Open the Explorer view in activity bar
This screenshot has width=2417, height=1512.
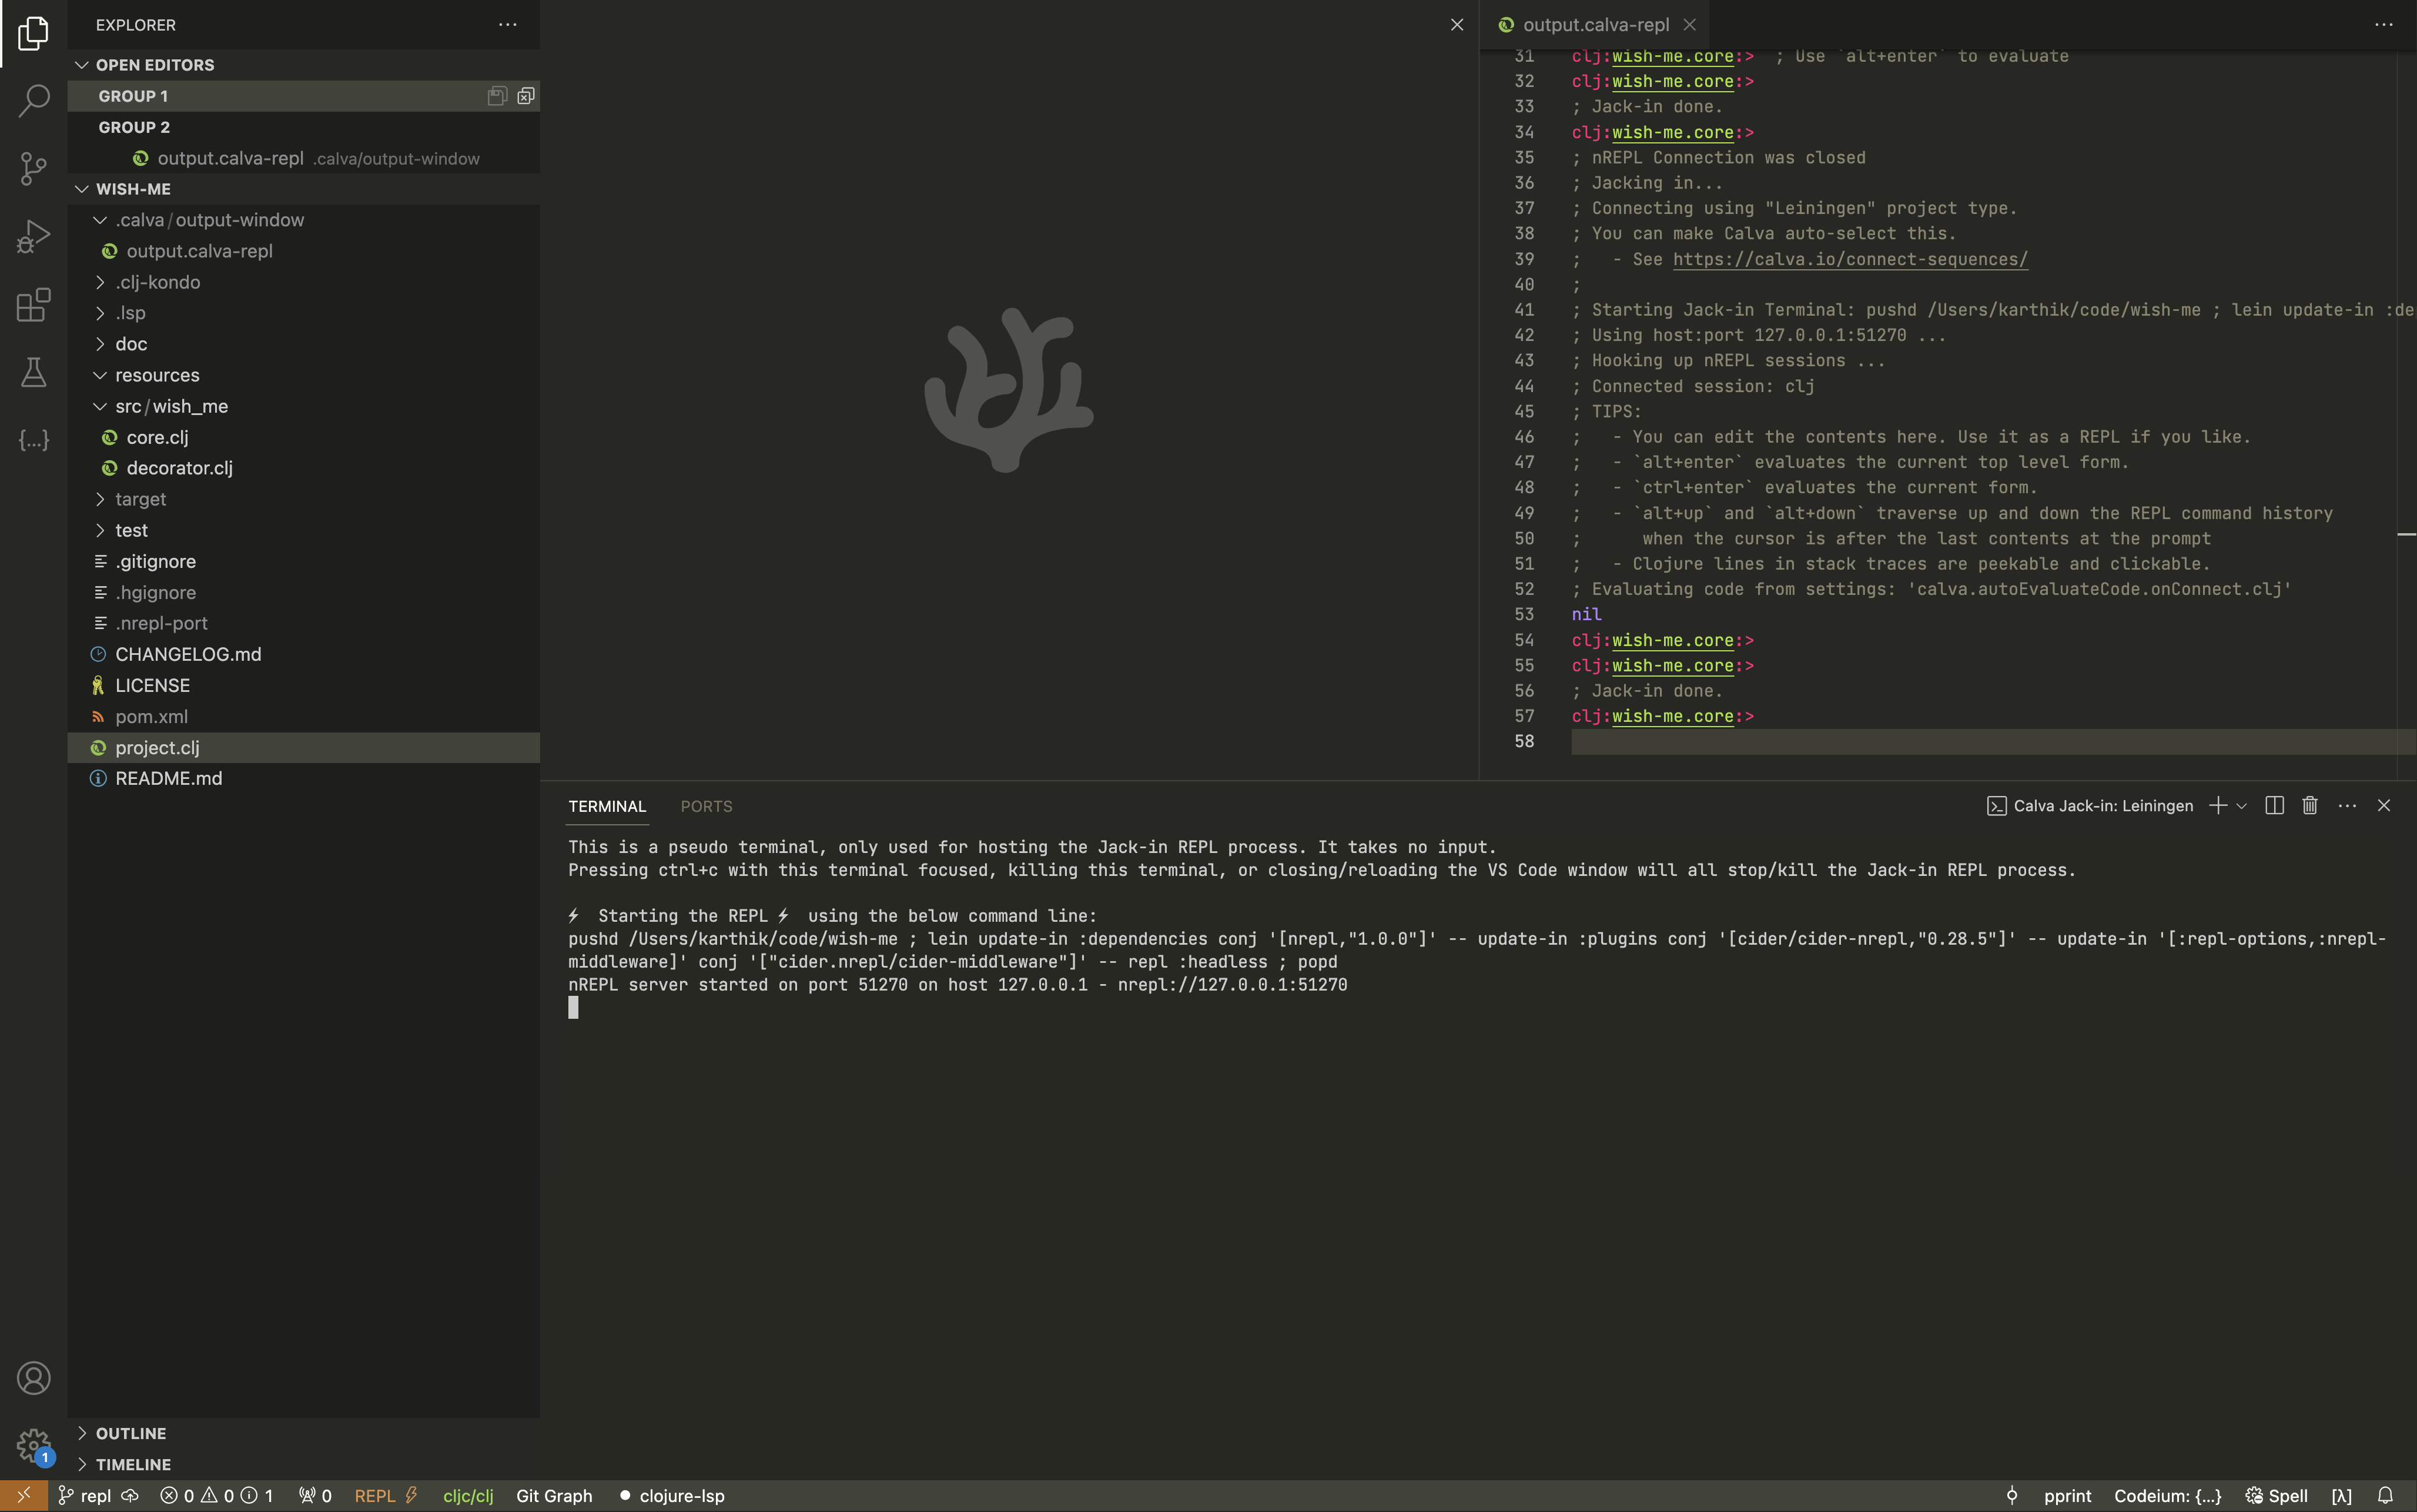tap(33, 33)
